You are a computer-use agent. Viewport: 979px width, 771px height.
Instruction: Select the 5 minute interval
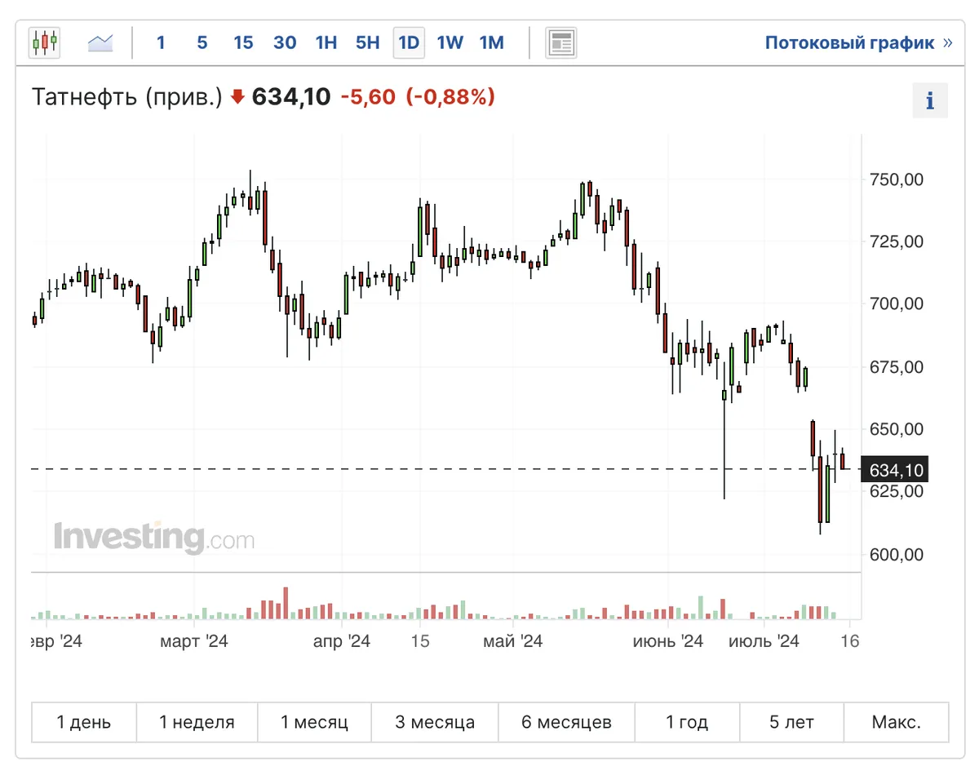click(x=202, y=42)
